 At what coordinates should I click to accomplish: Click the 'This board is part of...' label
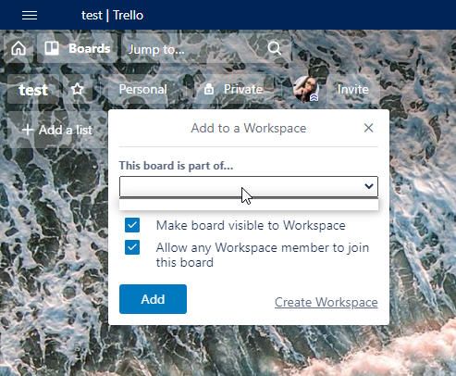point(176,166)
